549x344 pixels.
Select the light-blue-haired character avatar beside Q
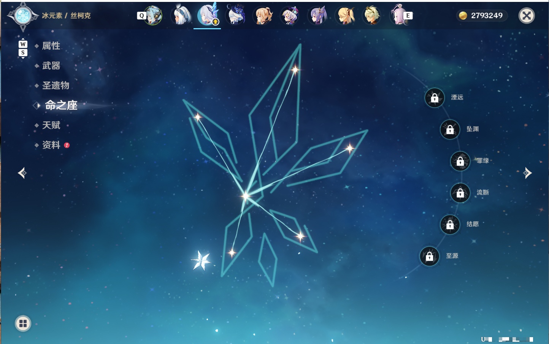153,16
